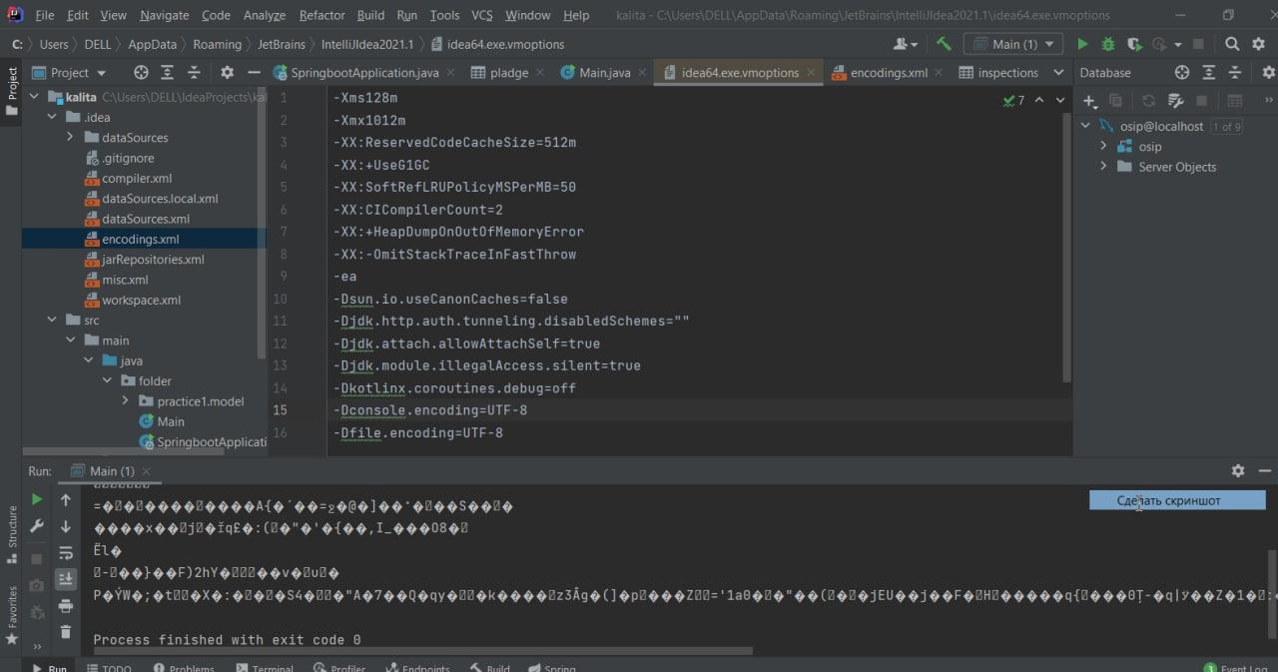
Task: Open the TODO tool window
Action: (108, 667)
